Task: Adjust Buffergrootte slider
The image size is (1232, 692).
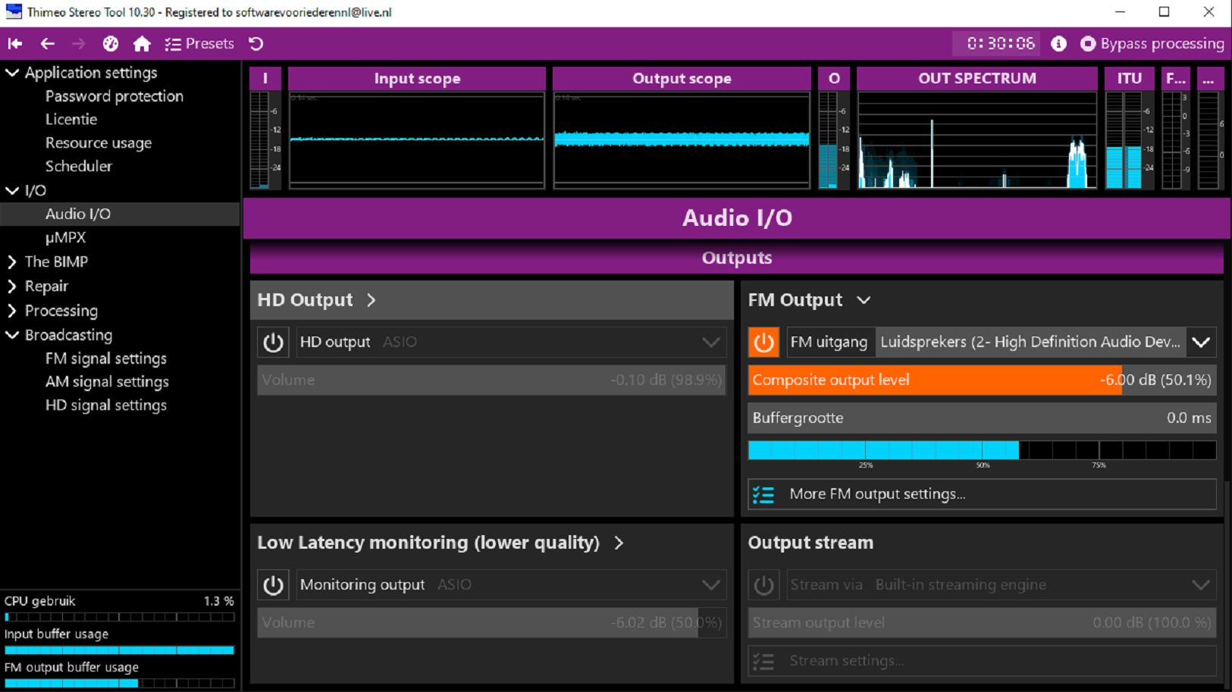Action: (x=983, y=418)
